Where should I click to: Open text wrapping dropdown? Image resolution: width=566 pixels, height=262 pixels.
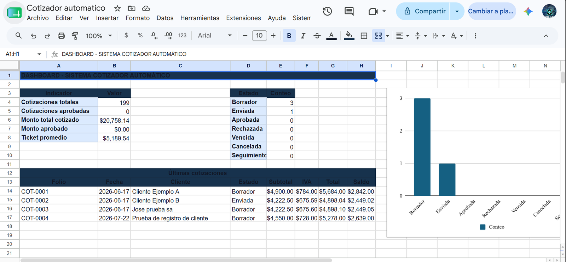[x=438, y=36]
